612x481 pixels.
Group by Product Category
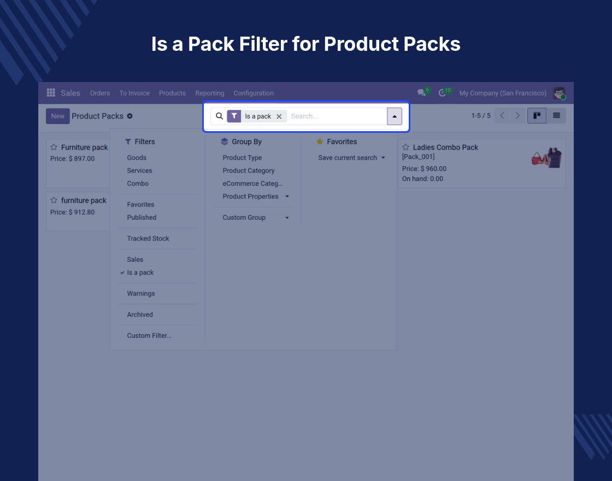(x=249, y=171)
